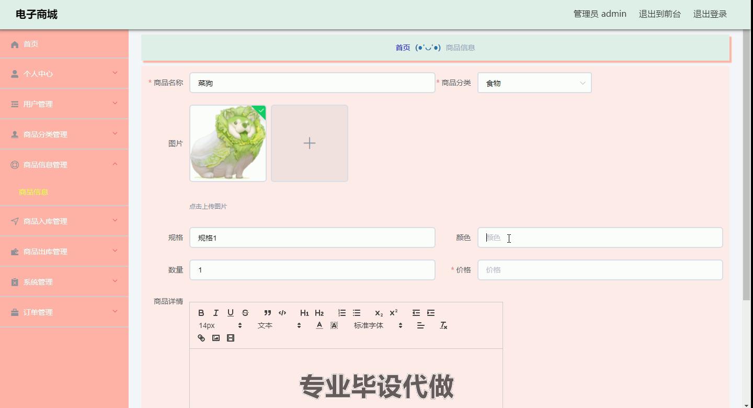Click the 管理员 admin label
This screenshot has height=408, width=753.
pyautogui.click(x=600, y=14)
